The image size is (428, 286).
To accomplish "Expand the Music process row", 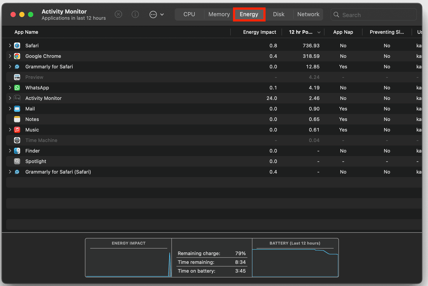I will 10,130.
